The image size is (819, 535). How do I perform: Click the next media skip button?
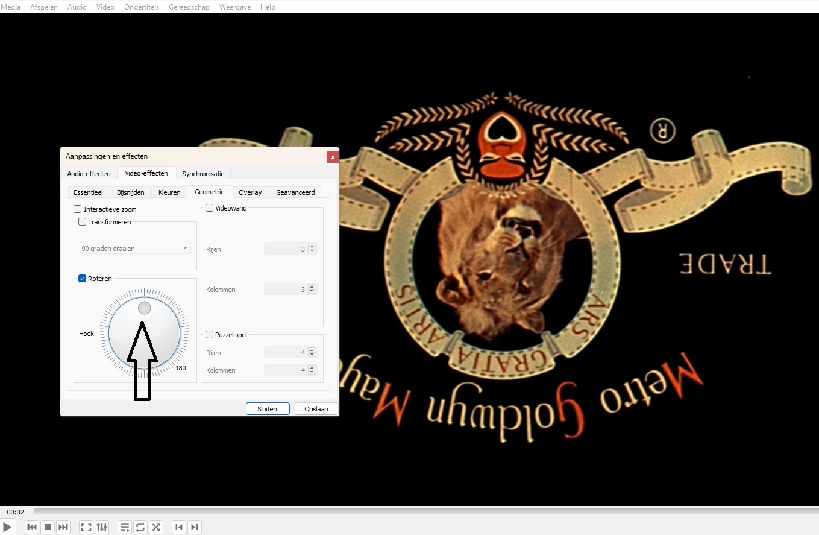pos(63,527)
